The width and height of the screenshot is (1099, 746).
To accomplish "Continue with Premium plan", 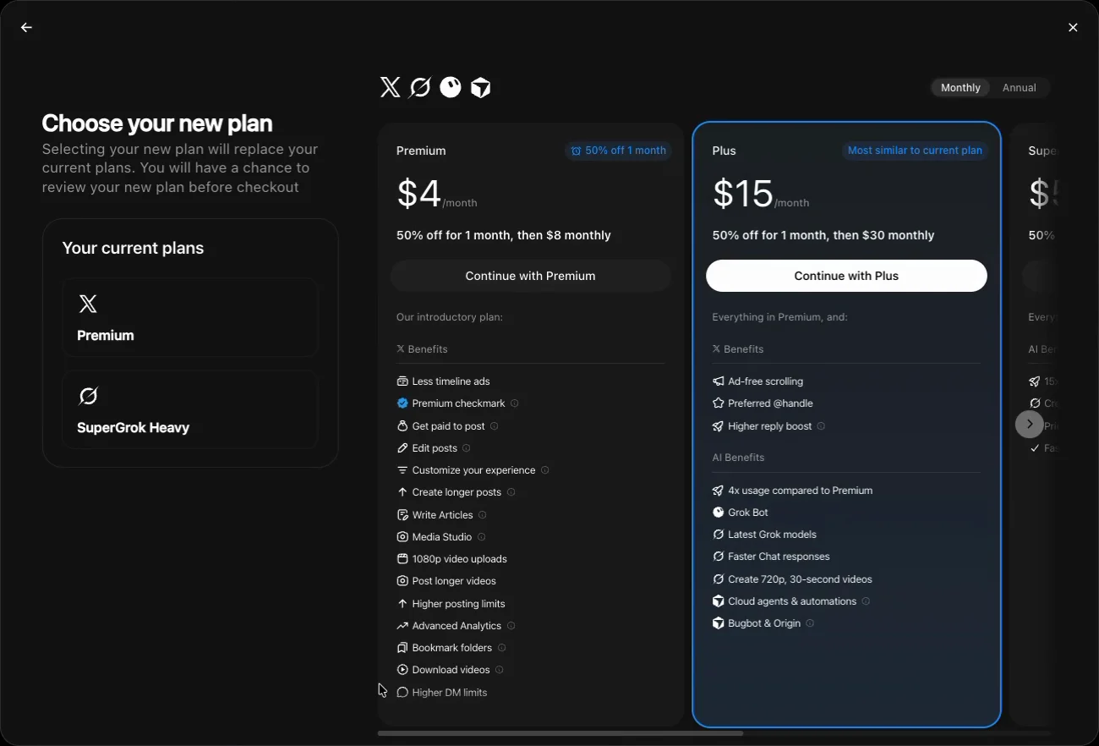I will coord(530,276).
